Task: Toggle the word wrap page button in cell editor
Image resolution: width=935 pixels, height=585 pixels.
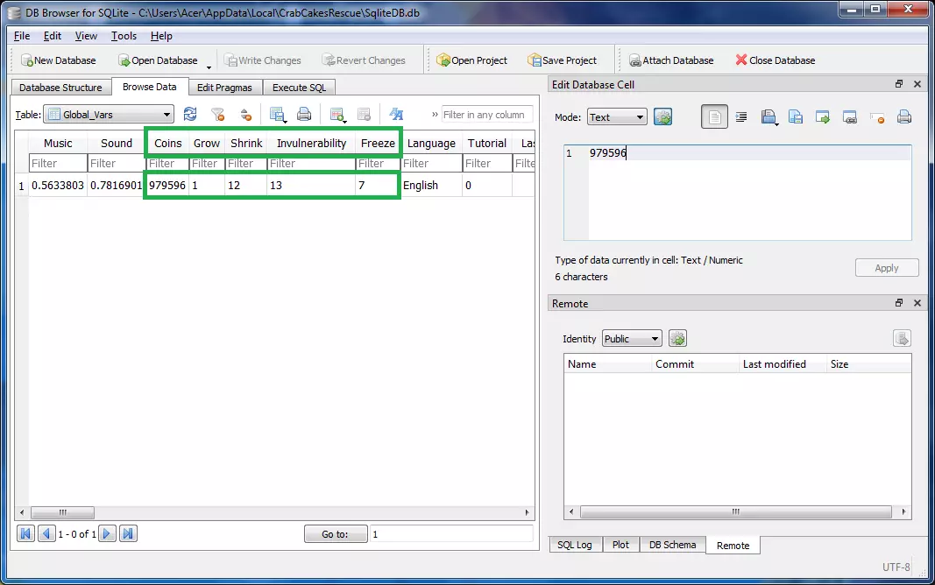Action: click(x=714, y=116)
